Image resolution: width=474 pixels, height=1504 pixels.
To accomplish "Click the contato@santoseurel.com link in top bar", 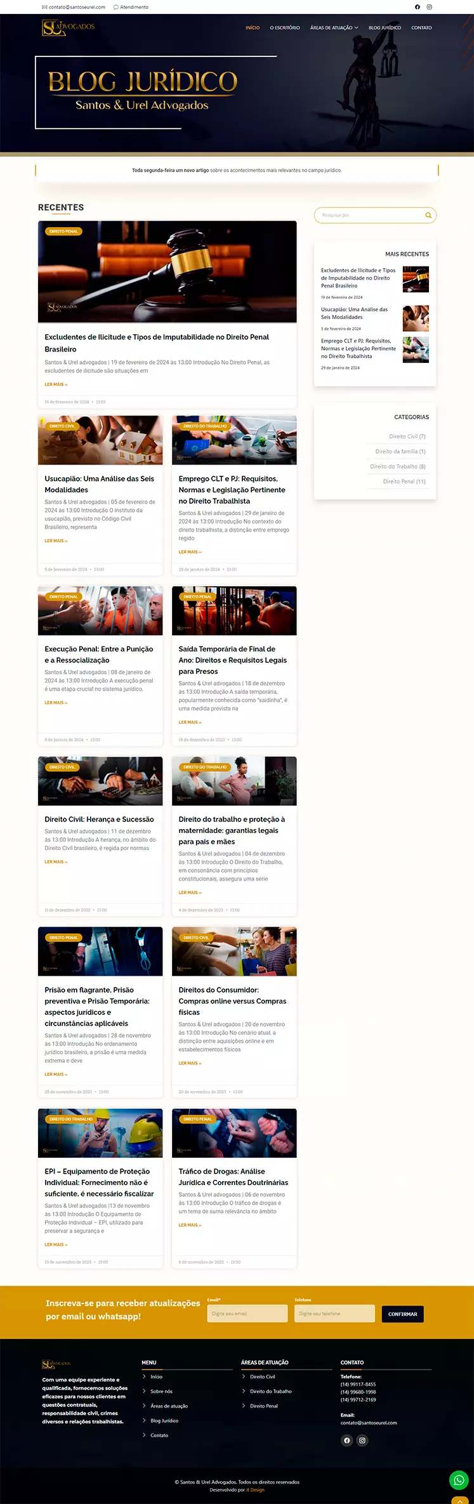I will [74, 7].
